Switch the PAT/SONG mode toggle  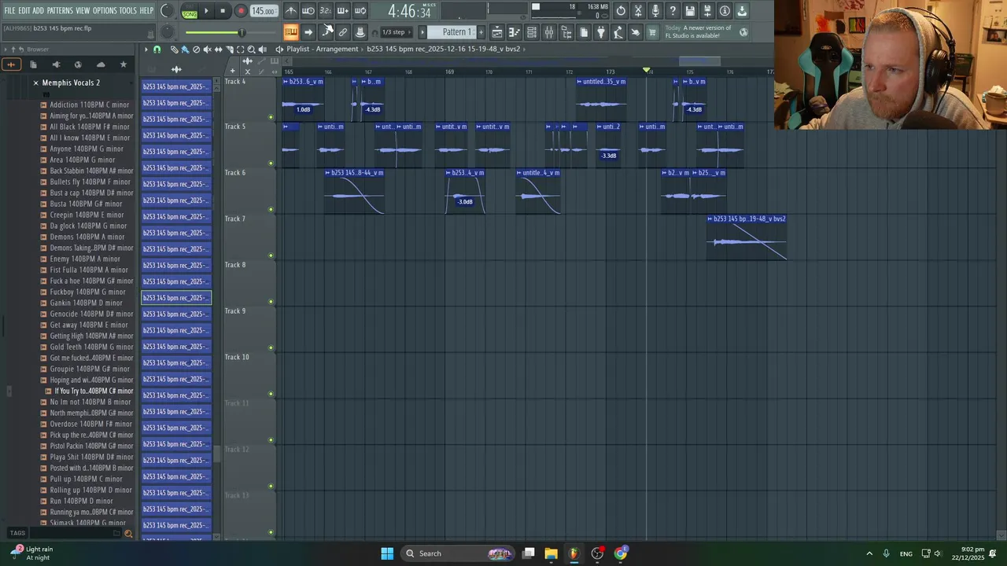[x=190, y=11]
